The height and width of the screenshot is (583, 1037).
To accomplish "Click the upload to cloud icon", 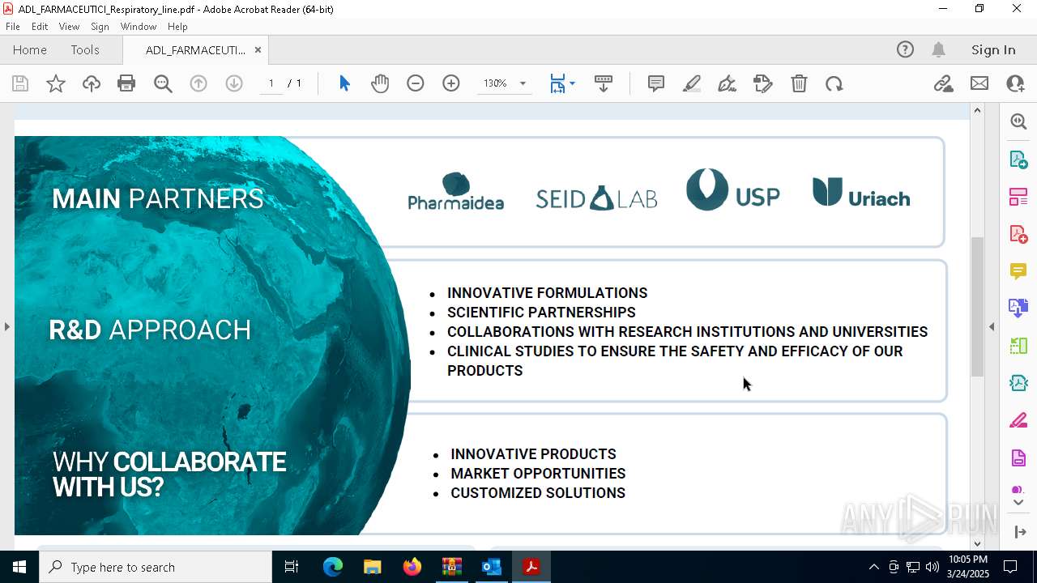I will [92, 83].
